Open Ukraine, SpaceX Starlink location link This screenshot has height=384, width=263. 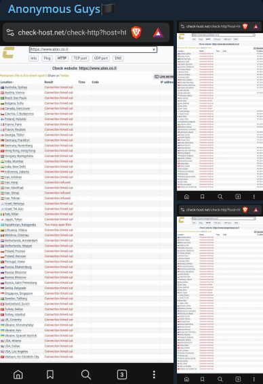pos(20,335)
